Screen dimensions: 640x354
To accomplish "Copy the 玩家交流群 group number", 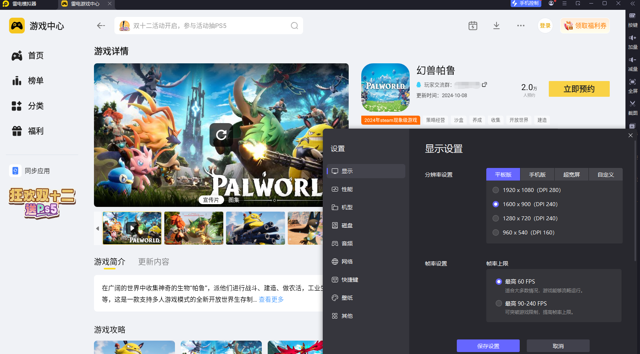I will [x=484, y=85].
